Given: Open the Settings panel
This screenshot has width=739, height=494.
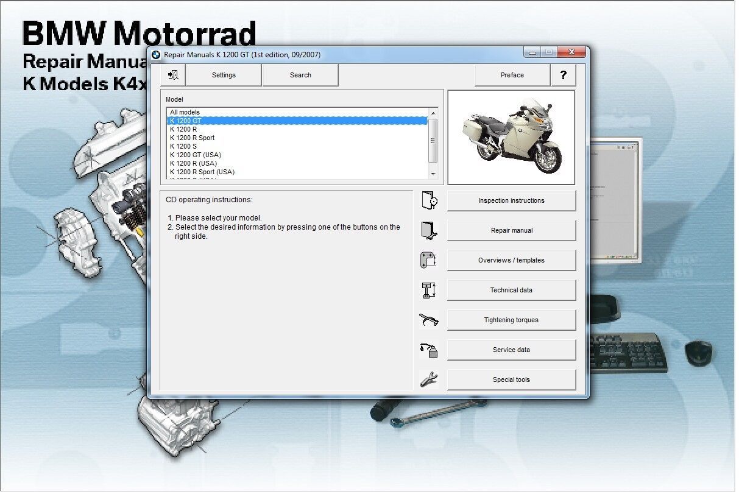Looking at the screenshot, I should click(223, 75).
